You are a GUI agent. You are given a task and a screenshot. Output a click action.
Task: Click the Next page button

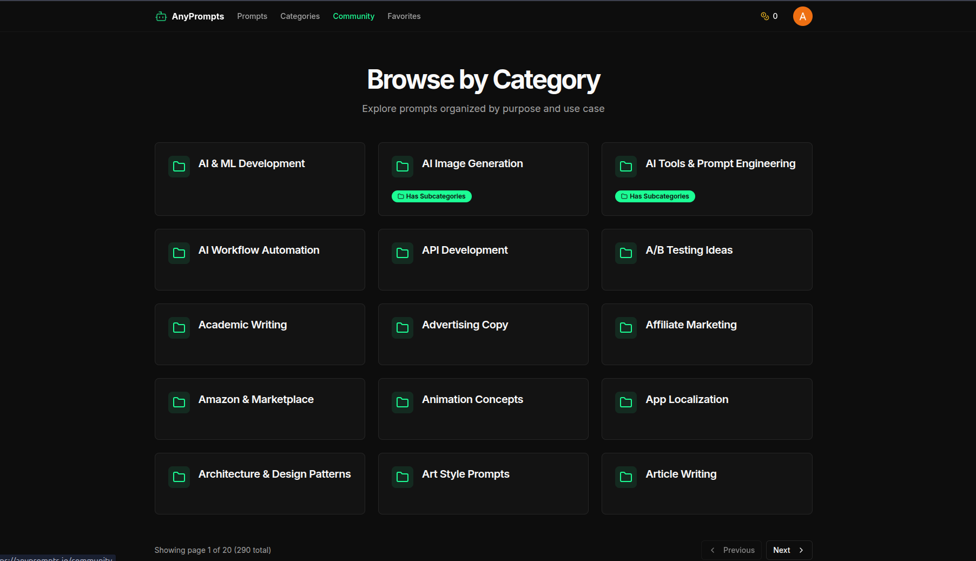point(788,550)
